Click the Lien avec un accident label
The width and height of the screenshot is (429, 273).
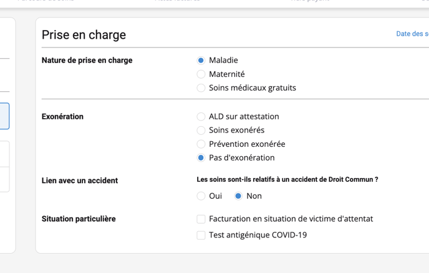pos(79,181)
